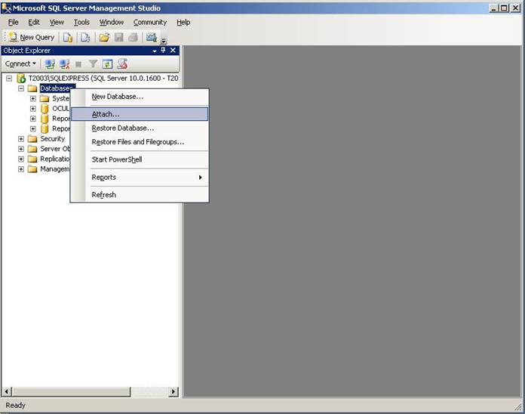Image resolution: width=525 pixels, height=414 pixels.
Task: Open Object Explorer window position dropdown arrow
Action: (x=155, y=51)
